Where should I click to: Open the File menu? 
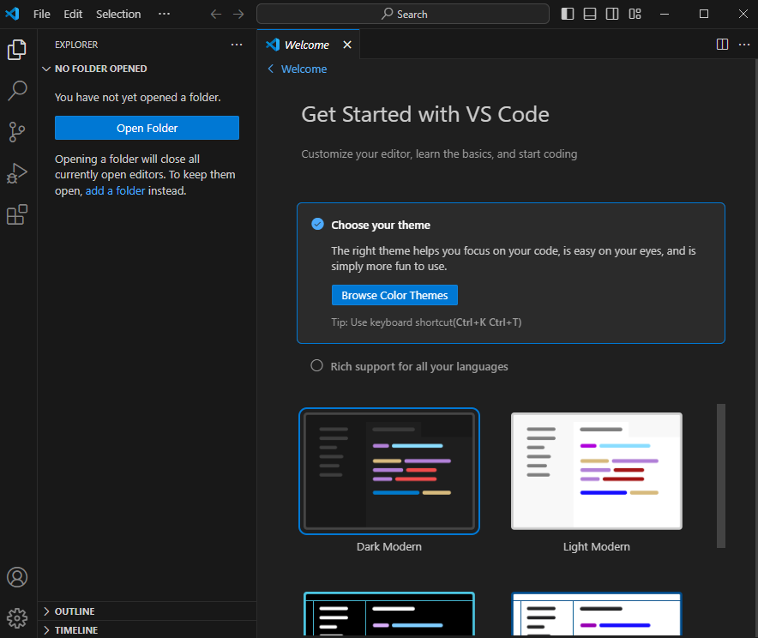[x=41, y=14]
